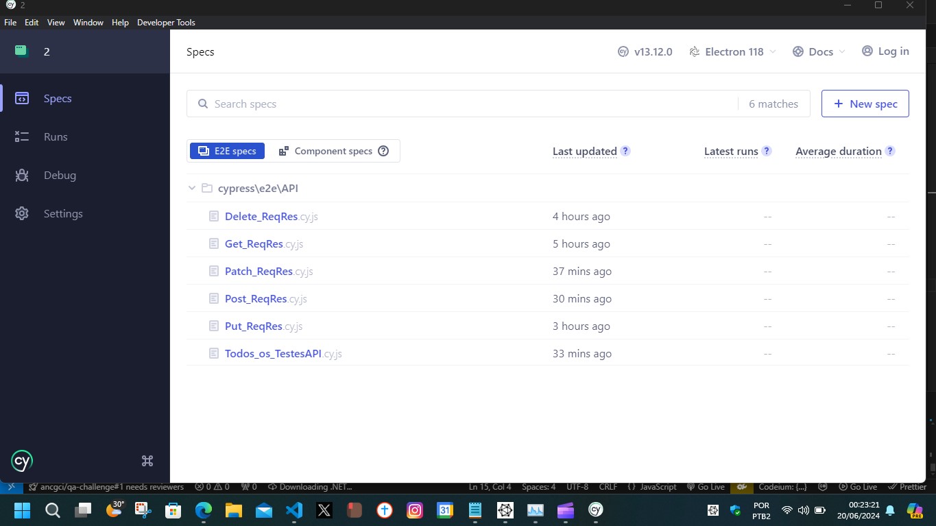The height and width of the screenshot is (526, 936).
Task: Open the Debug bug icon section
Action: click(x=22, y=175)
